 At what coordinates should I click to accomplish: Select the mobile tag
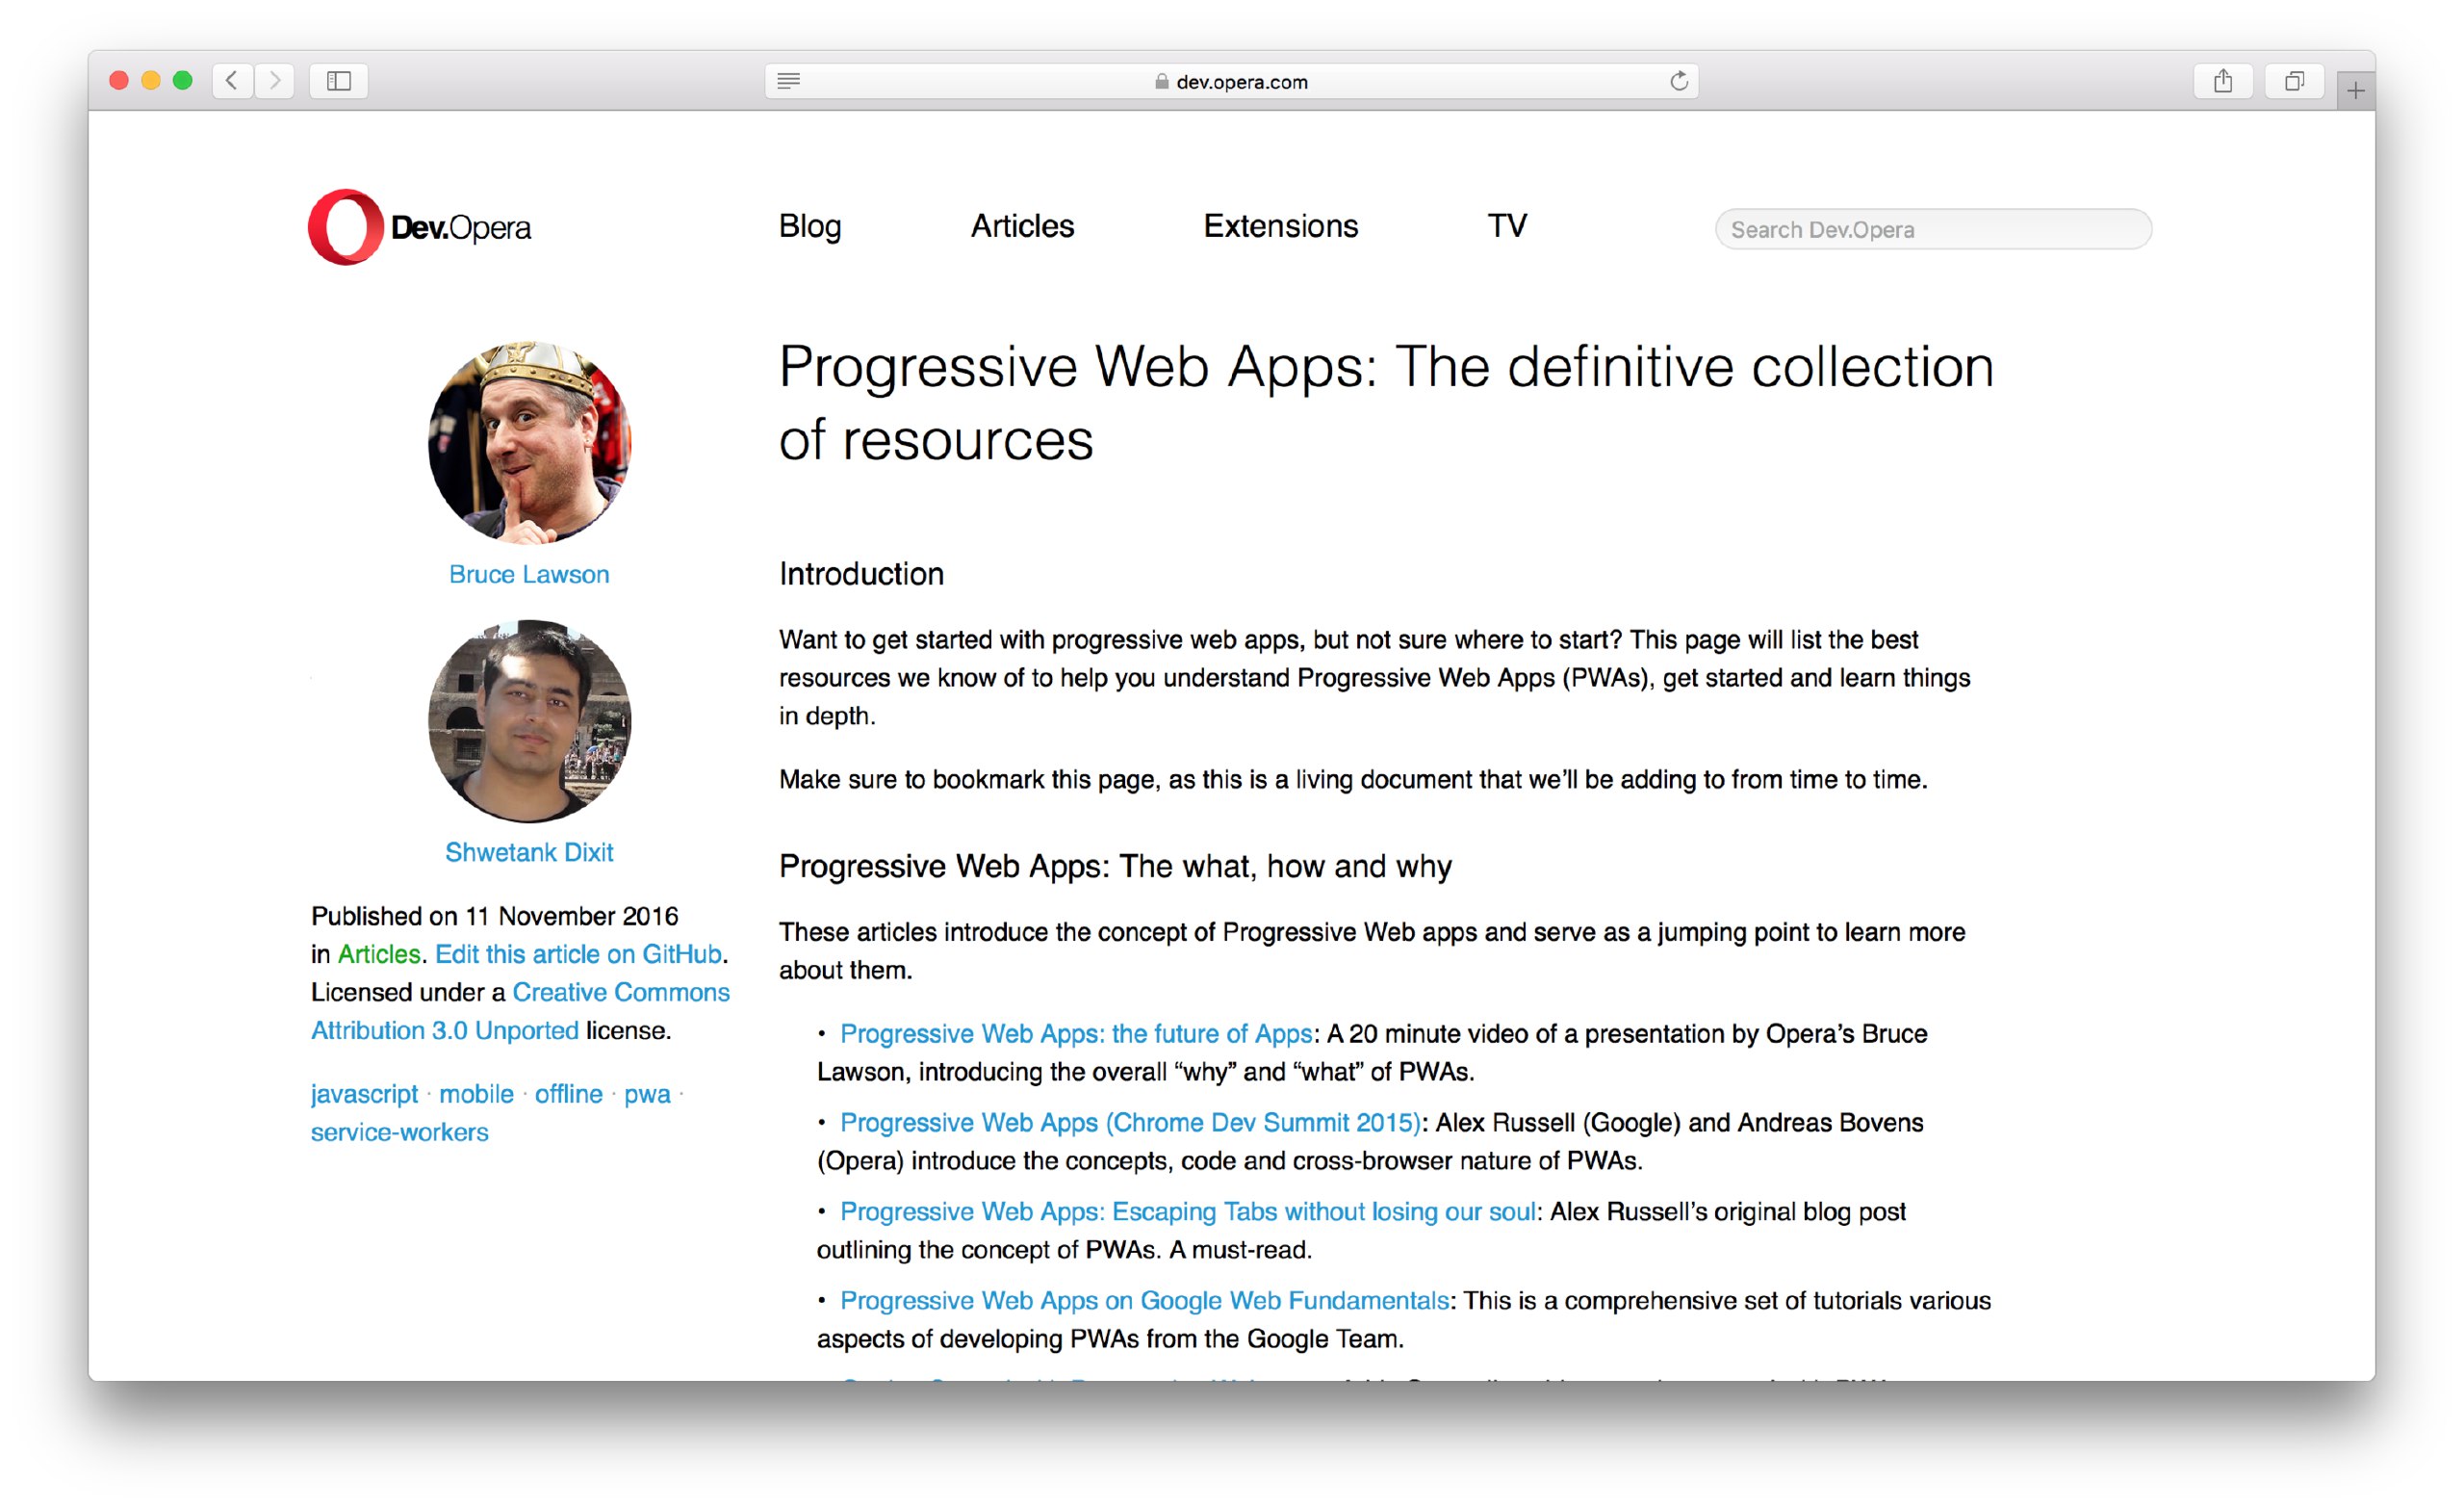click(x=476, y=1095)
